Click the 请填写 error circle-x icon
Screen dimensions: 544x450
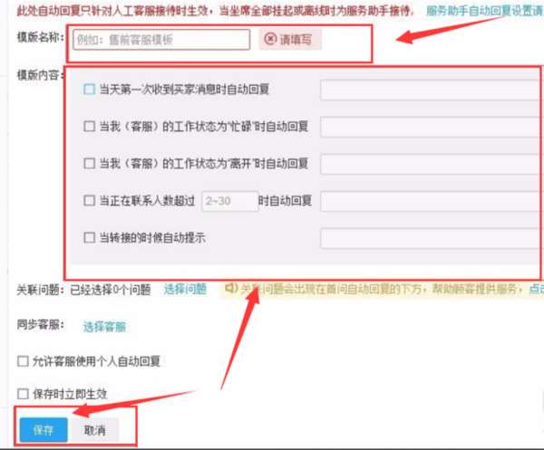270,39
